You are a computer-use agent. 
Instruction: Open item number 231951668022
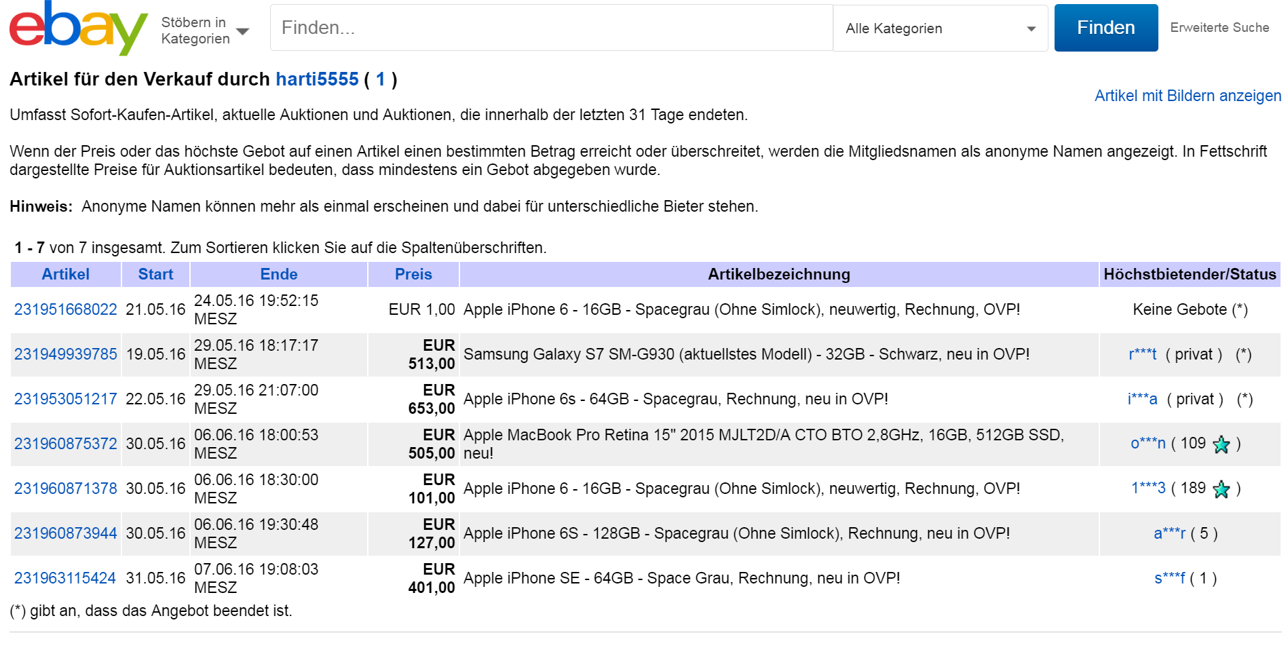(x=66, y=309)
